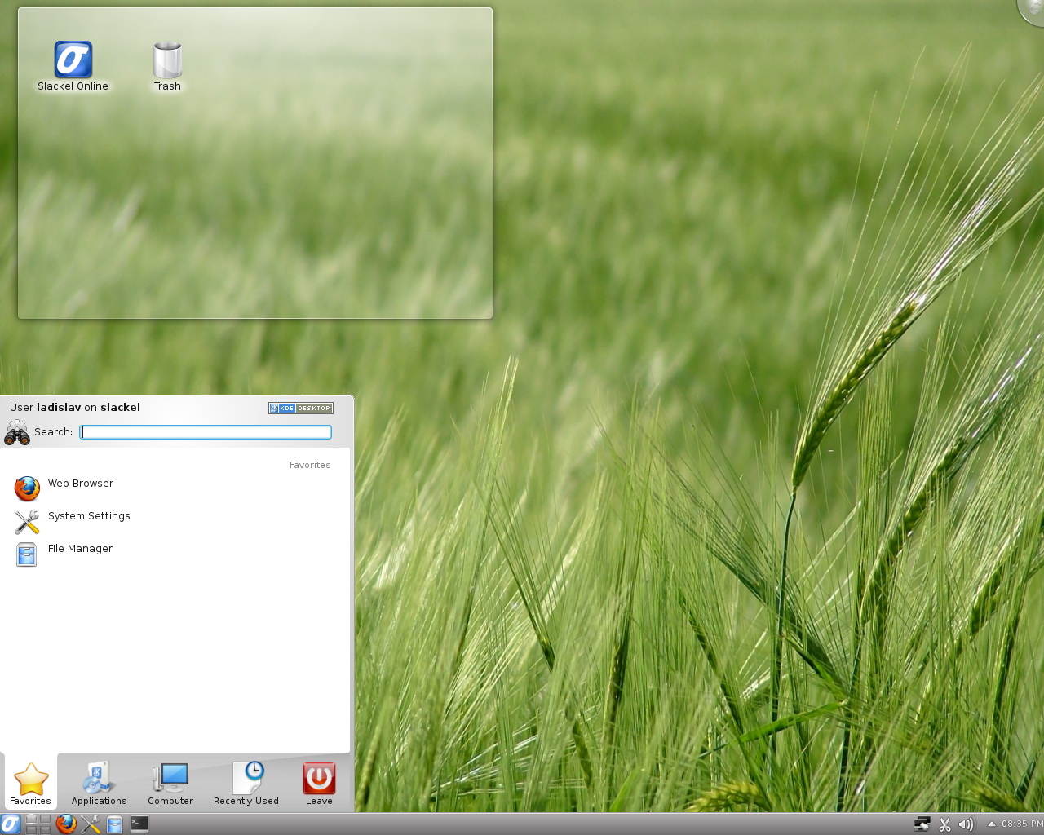Screen dimensions: 1044x835
Task: Open Firefox from the taskbar
Action: tap(64, 824)
